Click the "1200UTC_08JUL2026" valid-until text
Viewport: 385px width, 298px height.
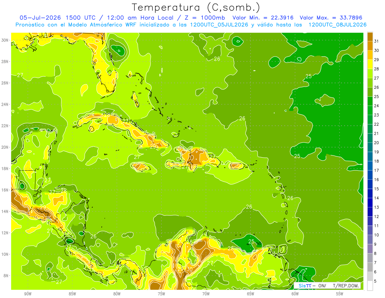click(338, 25)
